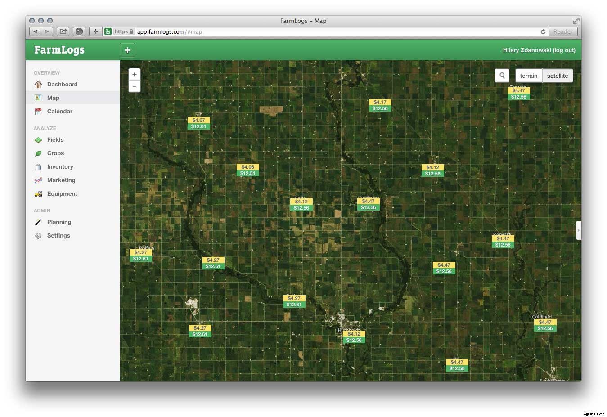Open the Calendar view icon
This screenshot has width=607, height=417.
point(38,111)
